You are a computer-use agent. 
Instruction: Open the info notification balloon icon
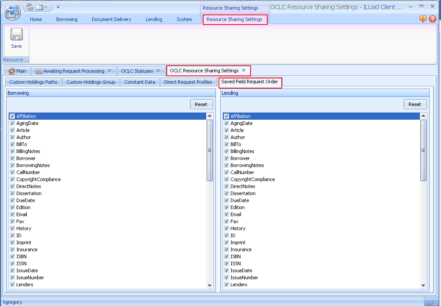422,19
